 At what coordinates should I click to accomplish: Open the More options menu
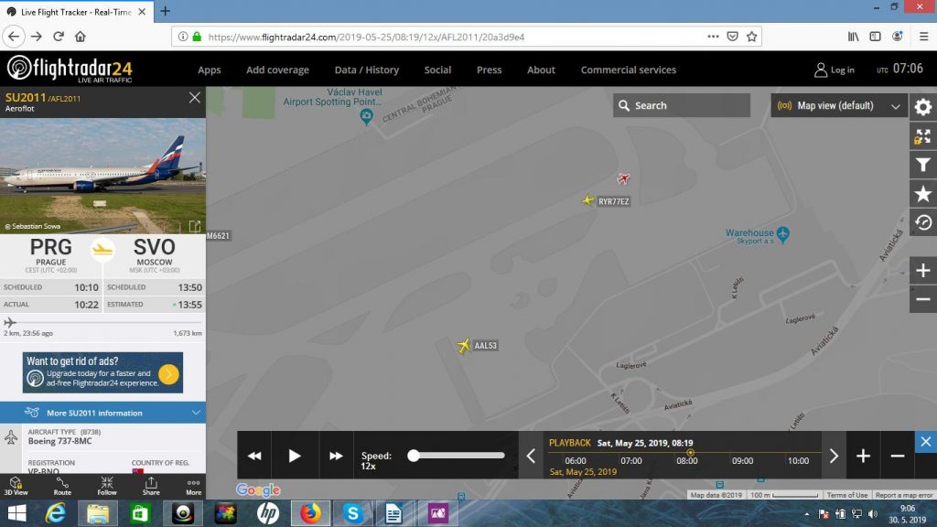click(193, 487)
